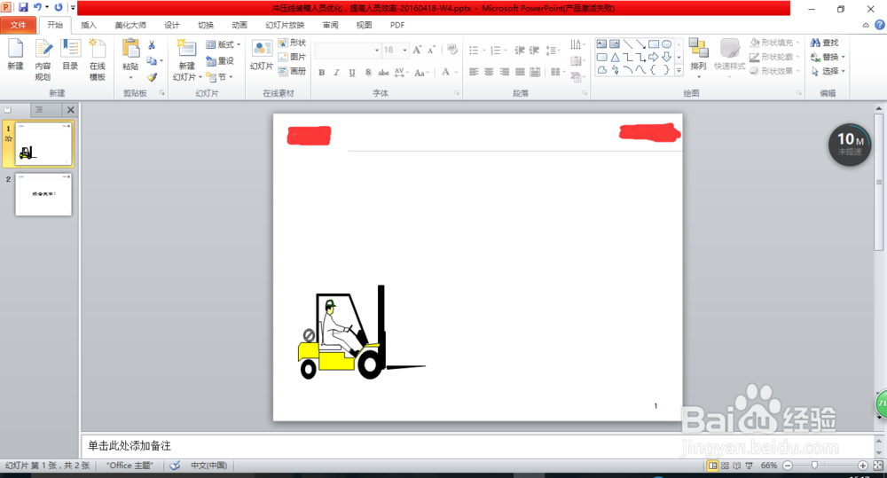Toggle strikethrough abc formatting

pos(383,73)
